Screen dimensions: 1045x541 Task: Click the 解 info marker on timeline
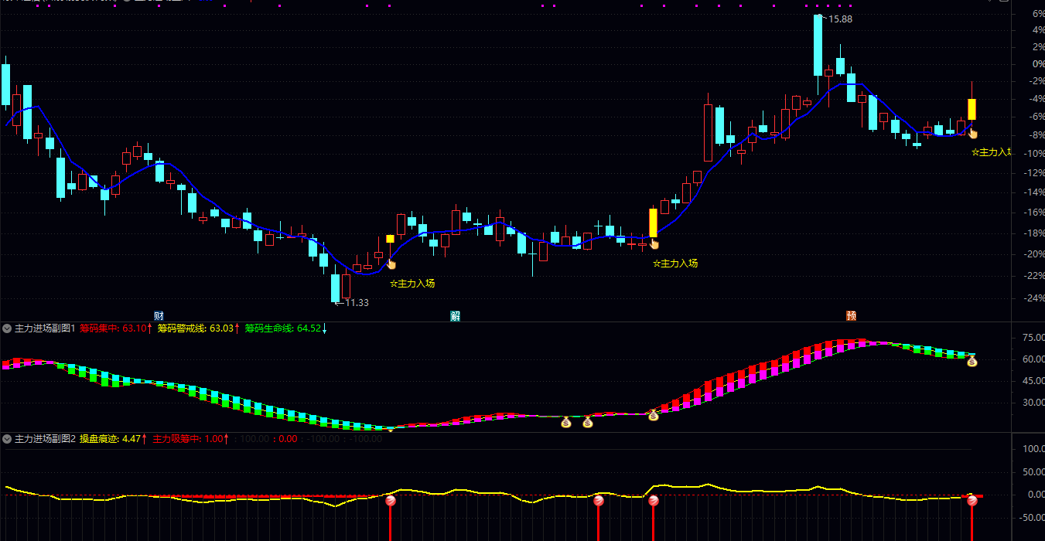(x=456, y=315)
